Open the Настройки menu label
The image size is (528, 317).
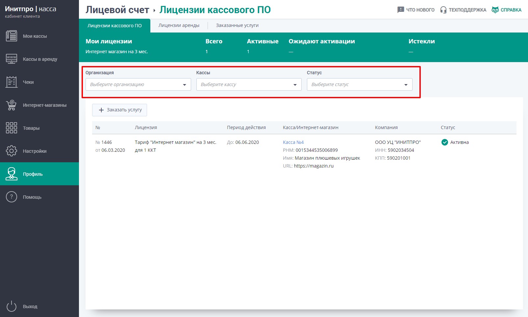[35, 151]
